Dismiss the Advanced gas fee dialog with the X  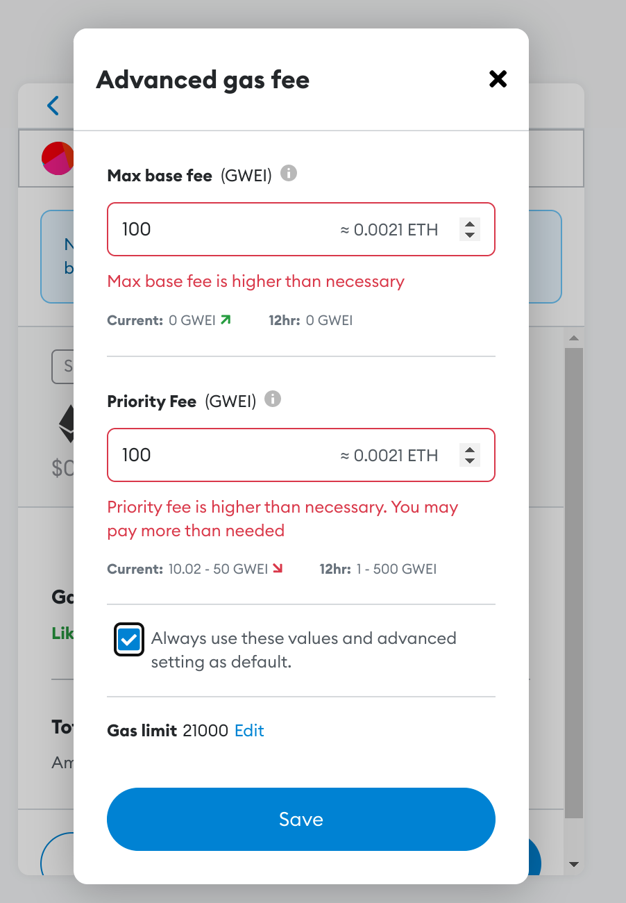click(498, 79)
